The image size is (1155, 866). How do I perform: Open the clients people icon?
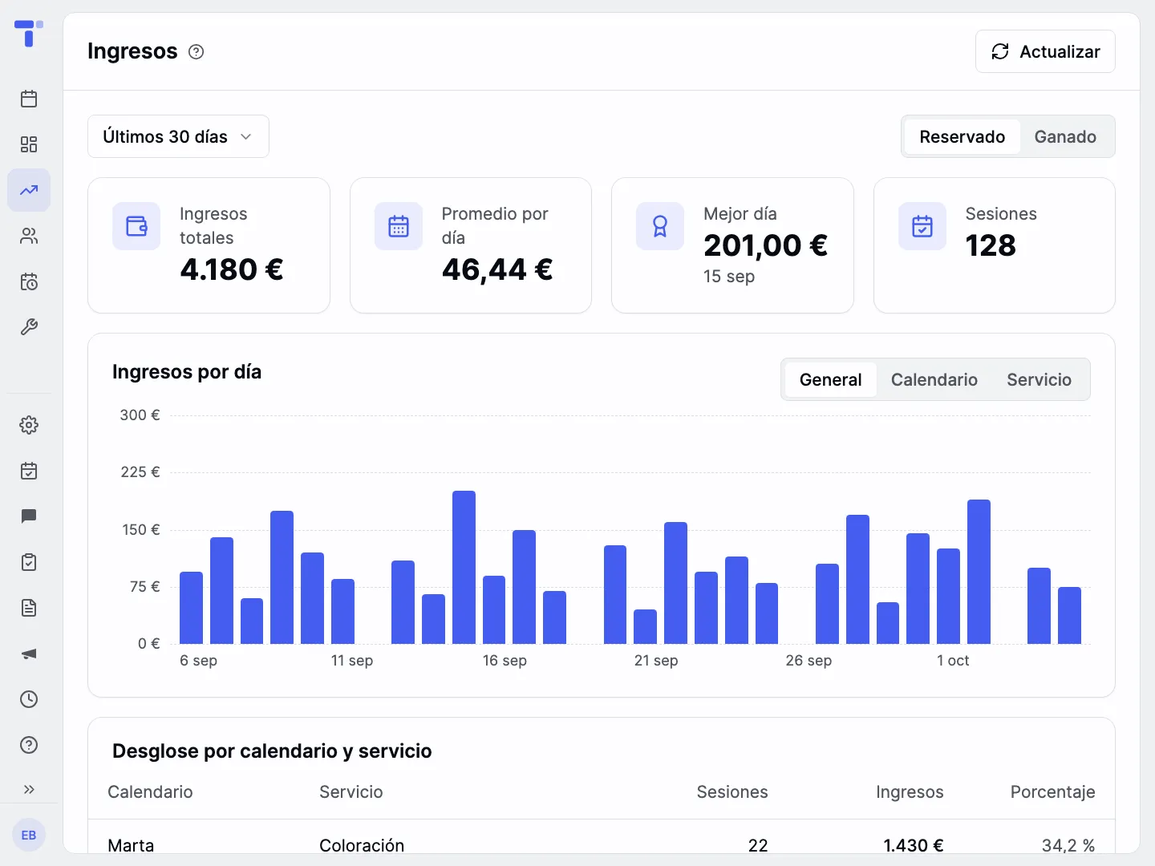tap(29, 236)
